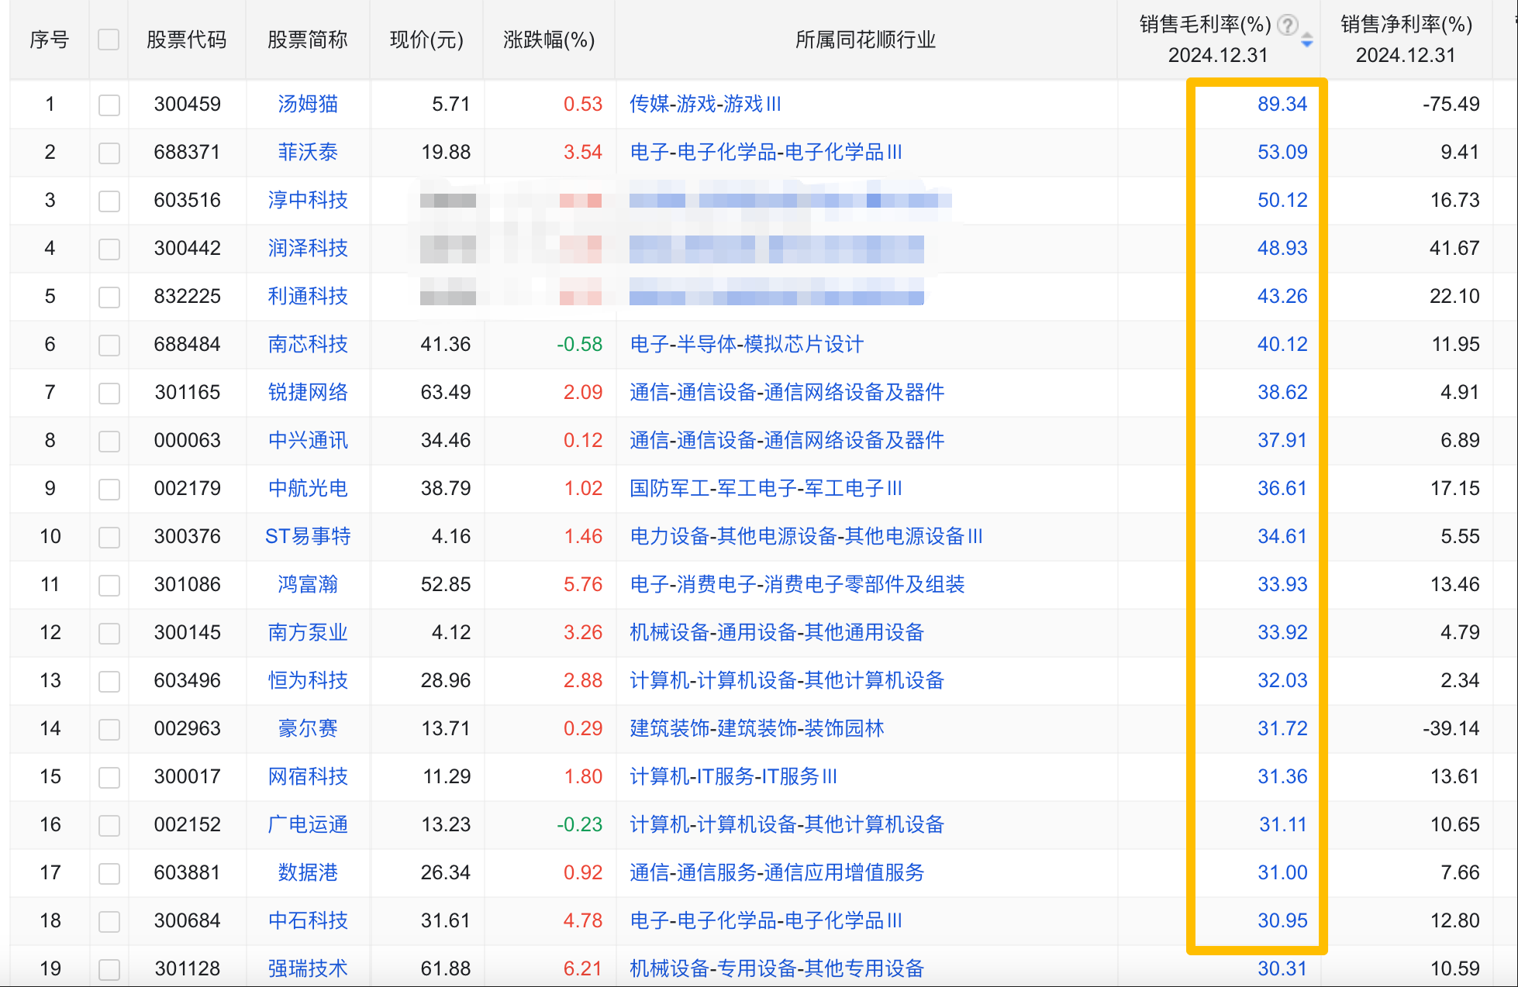Open industry link 电子-半导体-模拟芯片设计

[747, 344]
